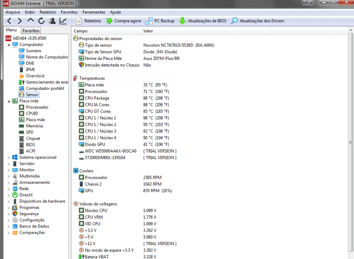This screenshot has width=354, height=259.
Task: Open the user profile toolbar icon
Action: [52, 21]
